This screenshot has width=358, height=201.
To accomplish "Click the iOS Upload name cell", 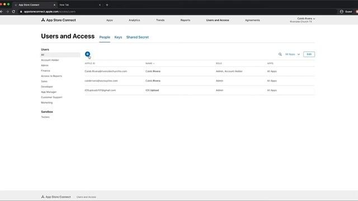I will [152, 90].
